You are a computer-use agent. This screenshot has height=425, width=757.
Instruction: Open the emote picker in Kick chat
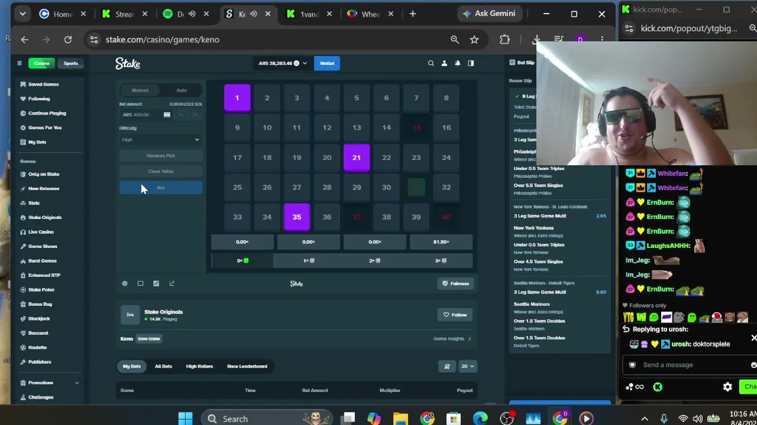point(753,365)
